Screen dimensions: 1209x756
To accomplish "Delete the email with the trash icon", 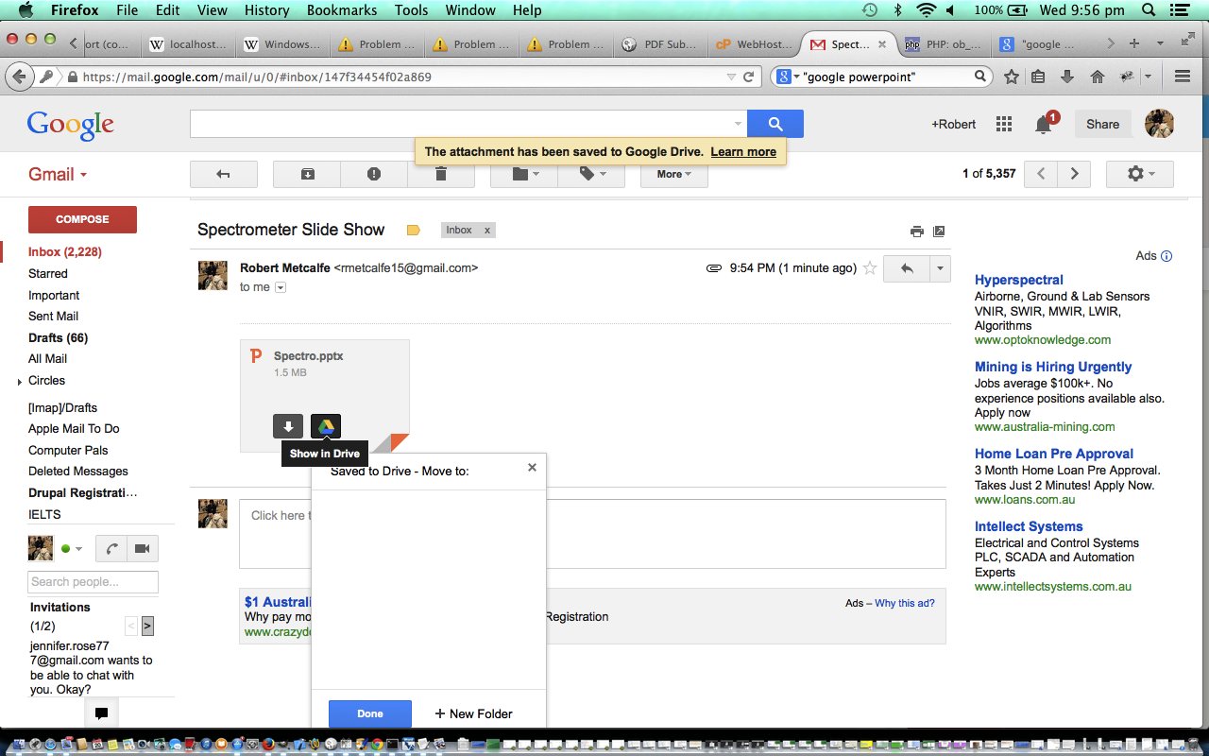I will (x=440, y=174).
